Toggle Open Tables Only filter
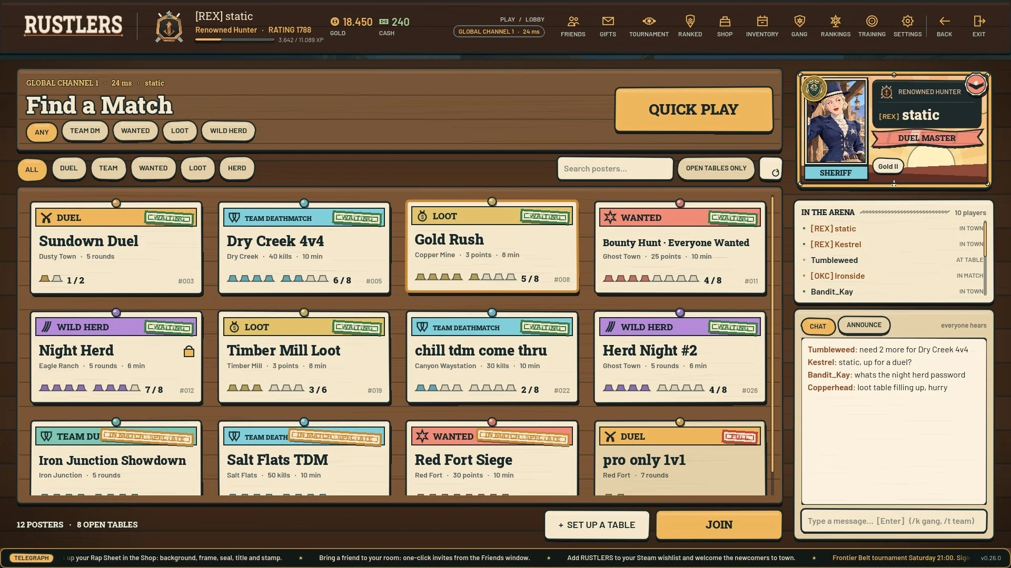The height and width of the screenshot is (568, 1011). click(x=716, y=168)
